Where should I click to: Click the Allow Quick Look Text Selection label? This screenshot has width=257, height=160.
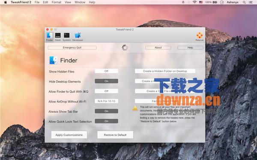(x=70, y=122)
